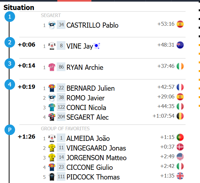The height and width of the screenshot is (183, 200).
Task: Select the group 3 circle marker
Action: click(x=10, y=64)
